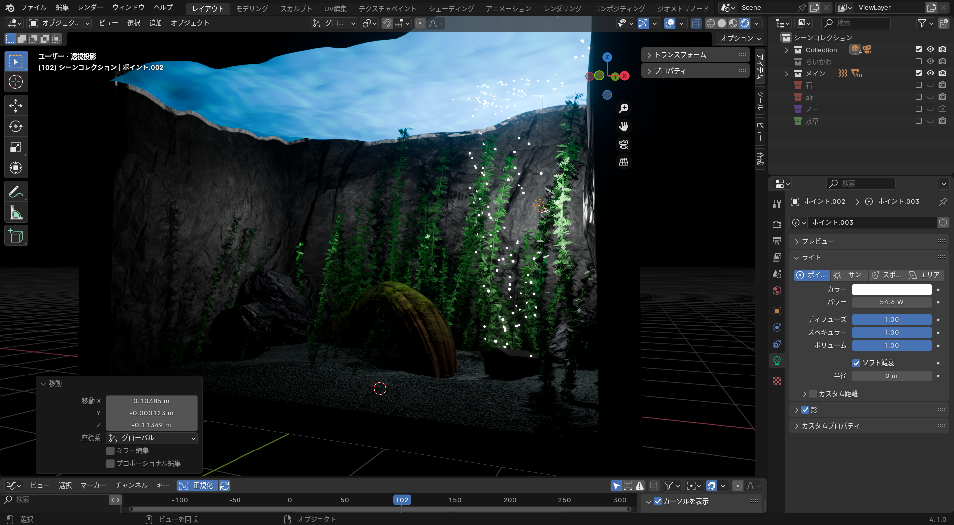This screenshot has height=525, width=954.
Task: Click the light カラー swatch
Action: [x=891, y=289]
